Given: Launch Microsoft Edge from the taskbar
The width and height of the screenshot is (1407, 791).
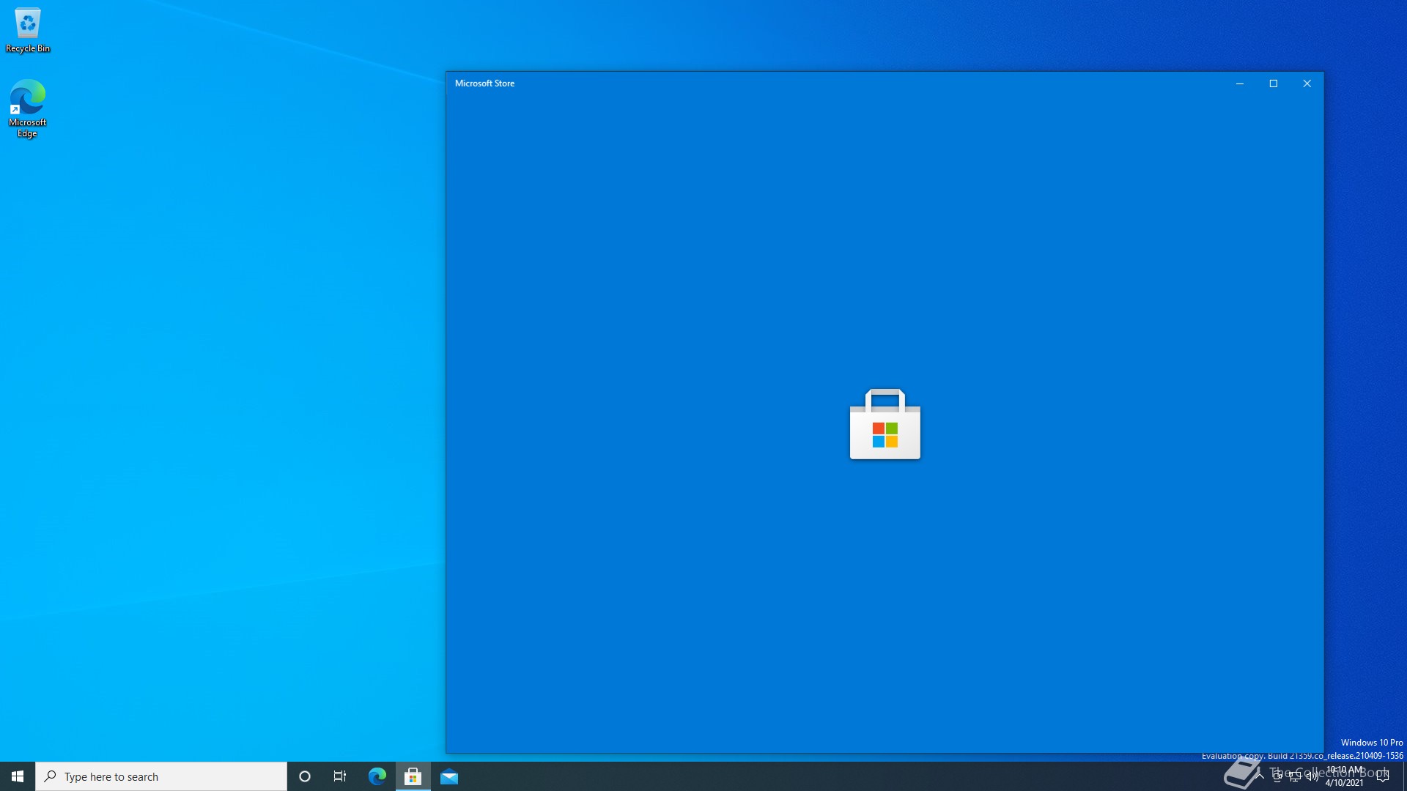Looking at the screenshot, I should [x=377, y=776].
